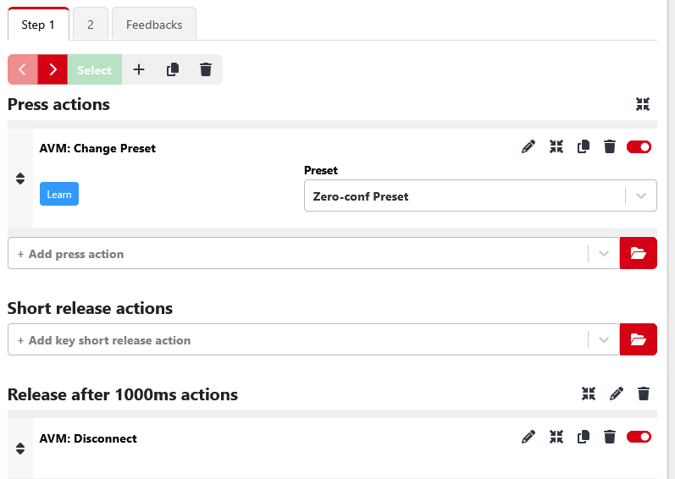
Task: Click the Learn button
Action: [59, 195]
